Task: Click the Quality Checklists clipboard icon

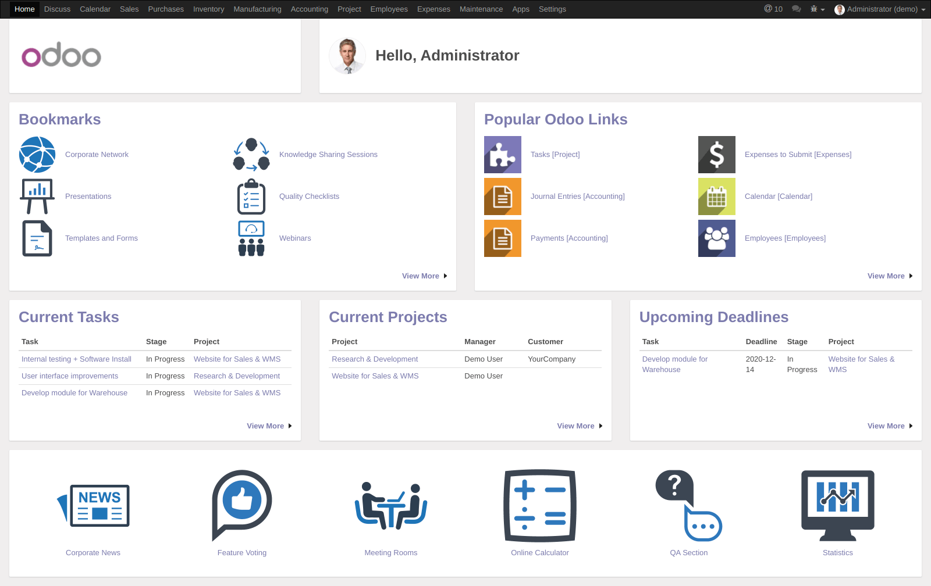Action: coord(251,196)
